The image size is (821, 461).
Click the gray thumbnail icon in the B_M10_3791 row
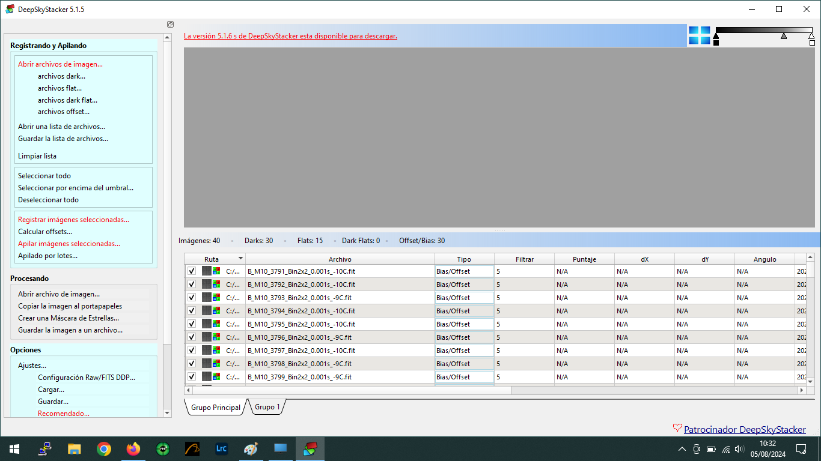[207, 271]
